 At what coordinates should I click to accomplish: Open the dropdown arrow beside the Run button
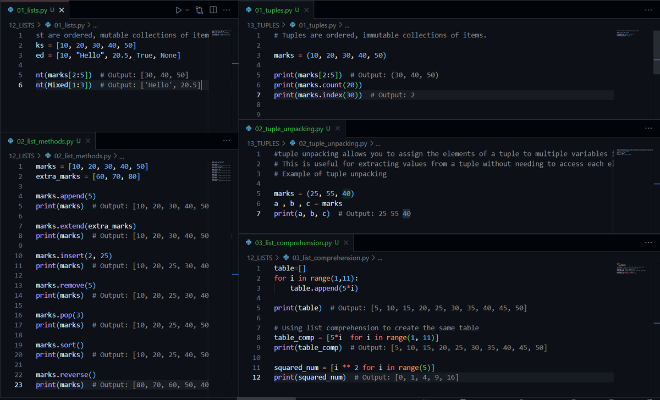pos(188,10)
